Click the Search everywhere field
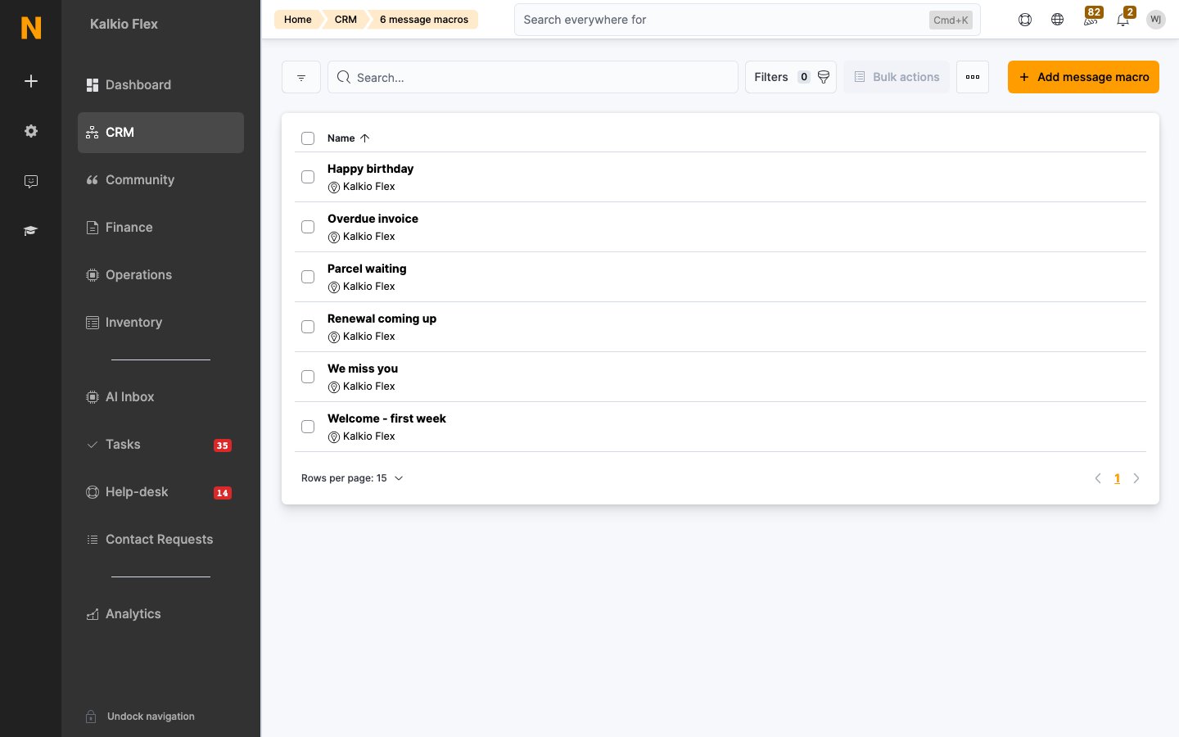 pyautogui.click(x=748, y=20)
